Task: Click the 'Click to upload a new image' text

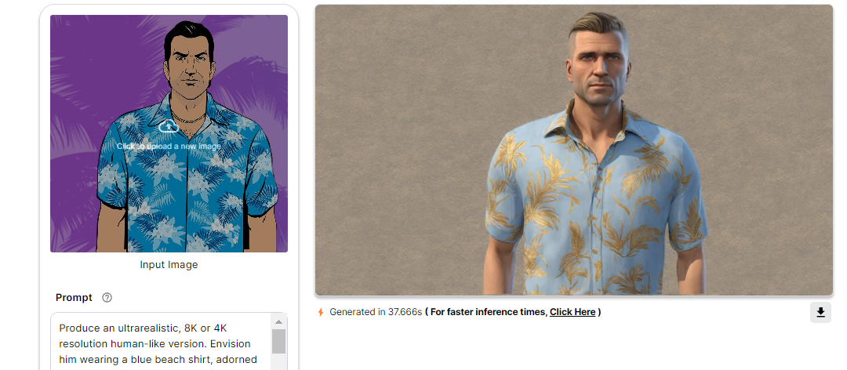Action: point(169,147)
